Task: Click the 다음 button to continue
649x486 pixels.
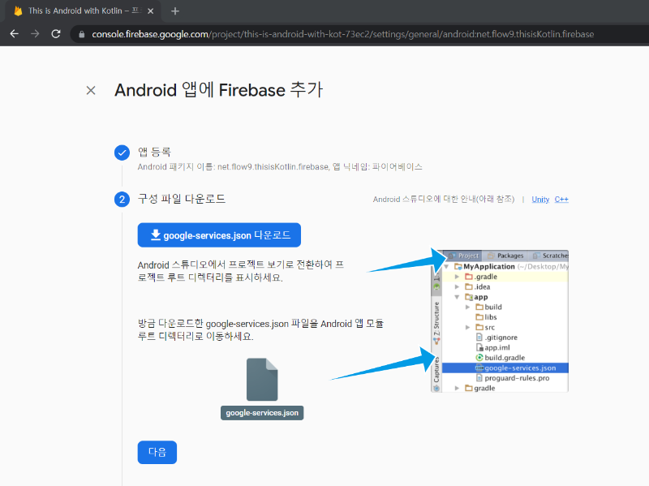Action: pos(157,452)
